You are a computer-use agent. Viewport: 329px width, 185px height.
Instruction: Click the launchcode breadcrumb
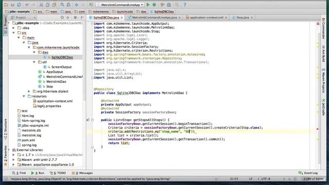pos(123,12)
